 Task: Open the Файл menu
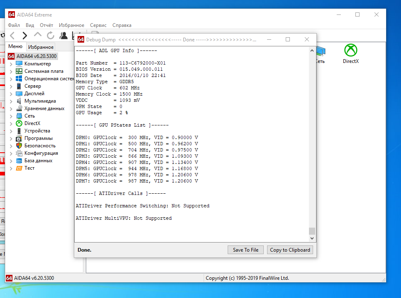14,25
